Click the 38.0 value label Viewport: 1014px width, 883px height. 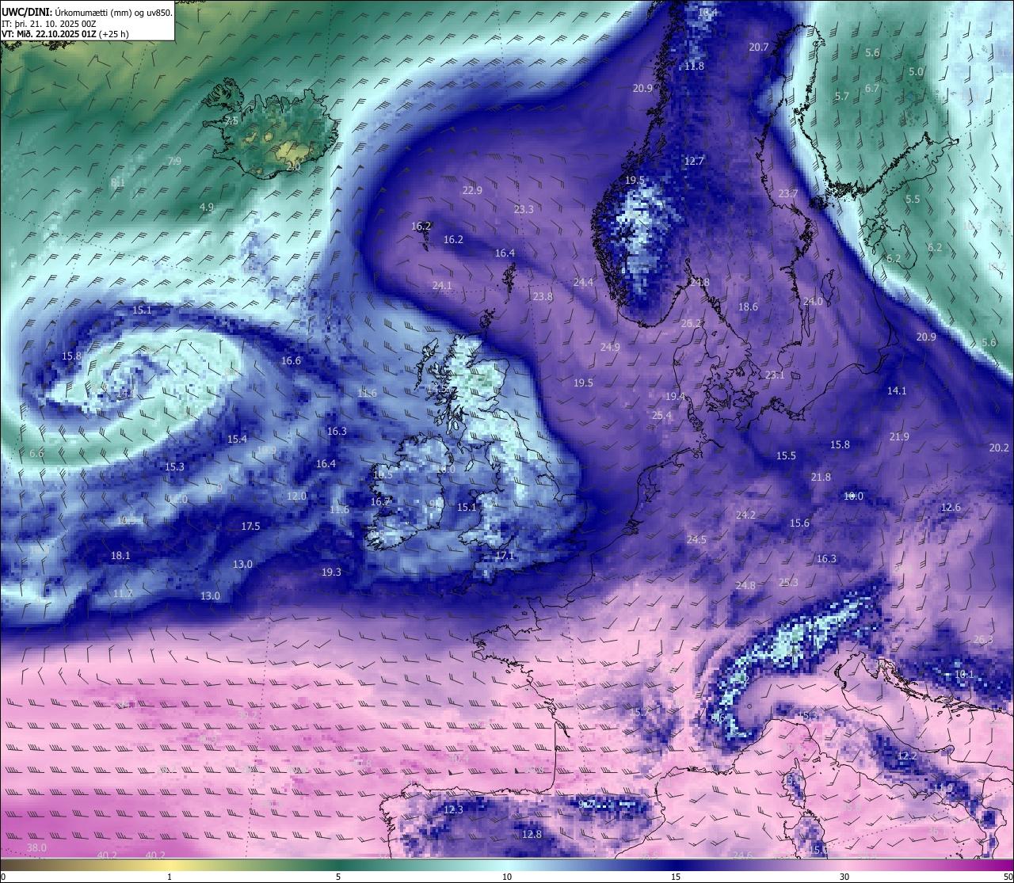point(36,848)
